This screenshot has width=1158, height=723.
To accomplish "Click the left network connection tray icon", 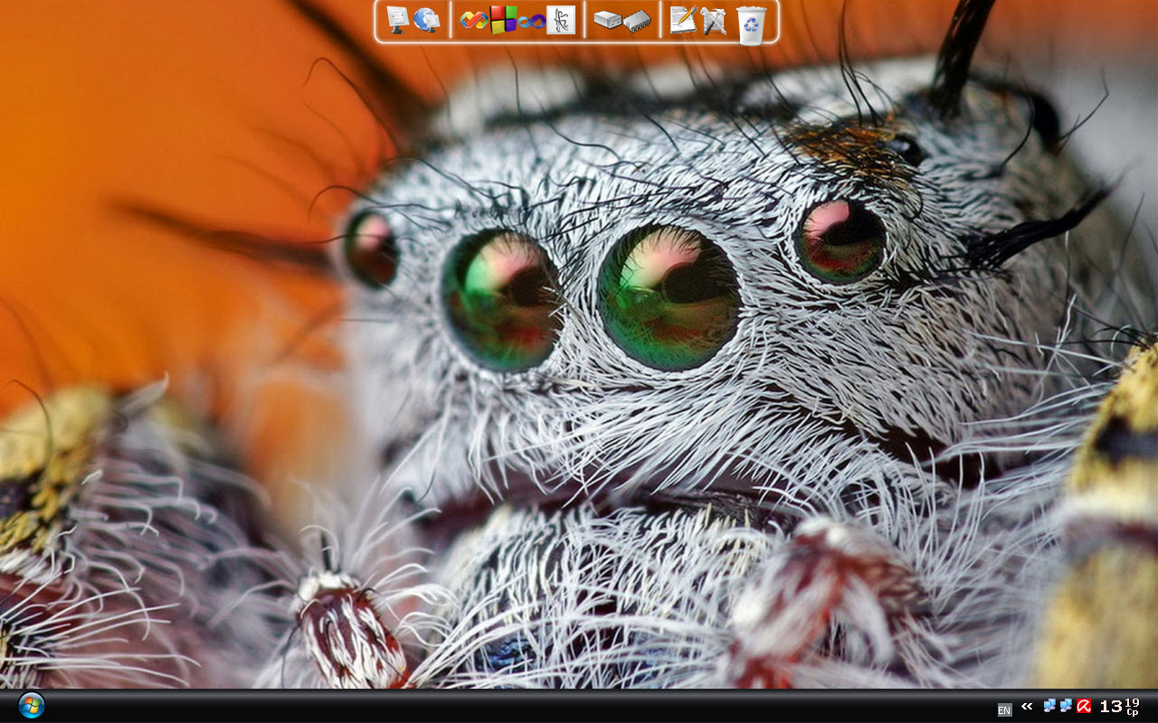I will [x=1049, y=706].
